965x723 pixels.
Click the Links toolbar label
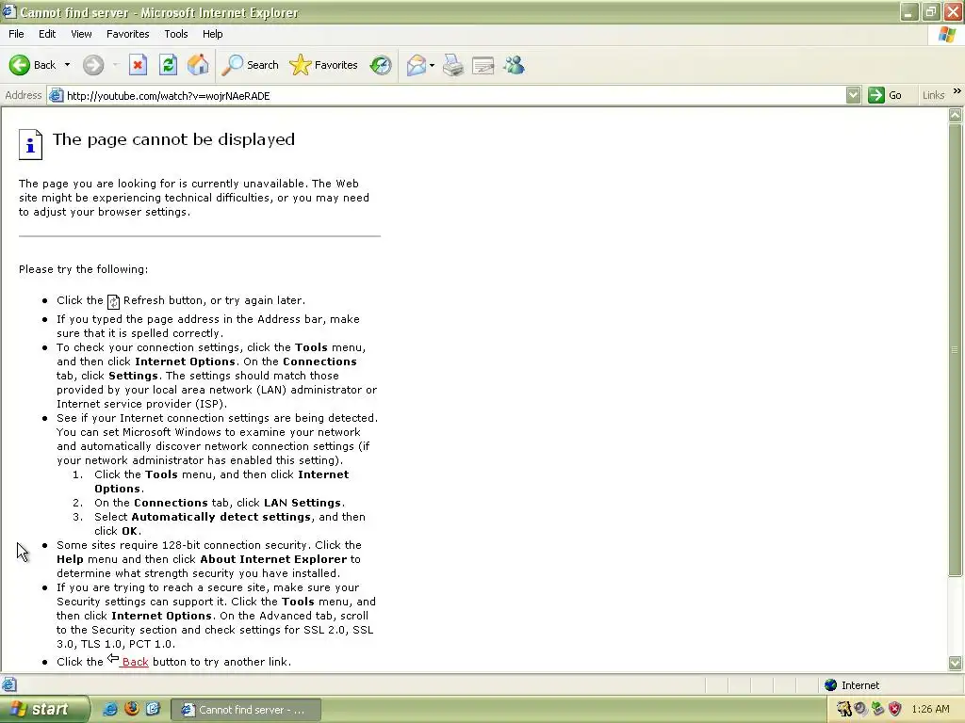point(933,95)
